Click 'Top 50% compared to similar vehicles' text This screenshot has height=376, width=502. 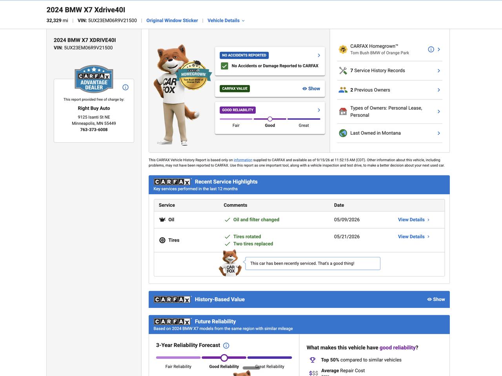[361, 360]
